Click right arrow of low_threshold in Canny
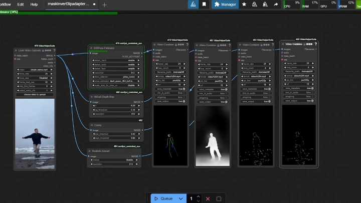This screenshot has width=361, height=203. 139,134
